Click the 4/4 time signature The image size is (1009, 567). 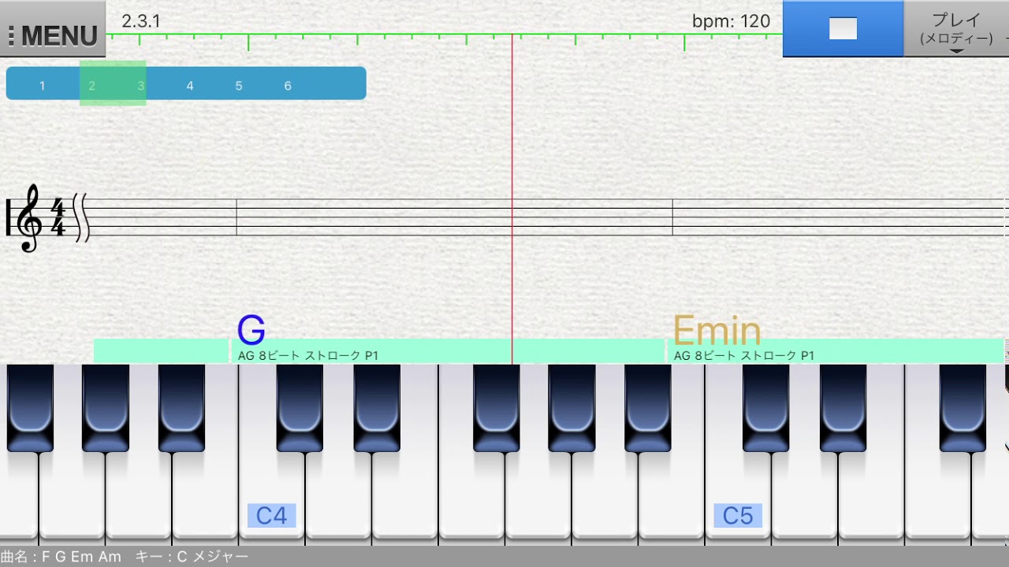(x=58, y=217)
